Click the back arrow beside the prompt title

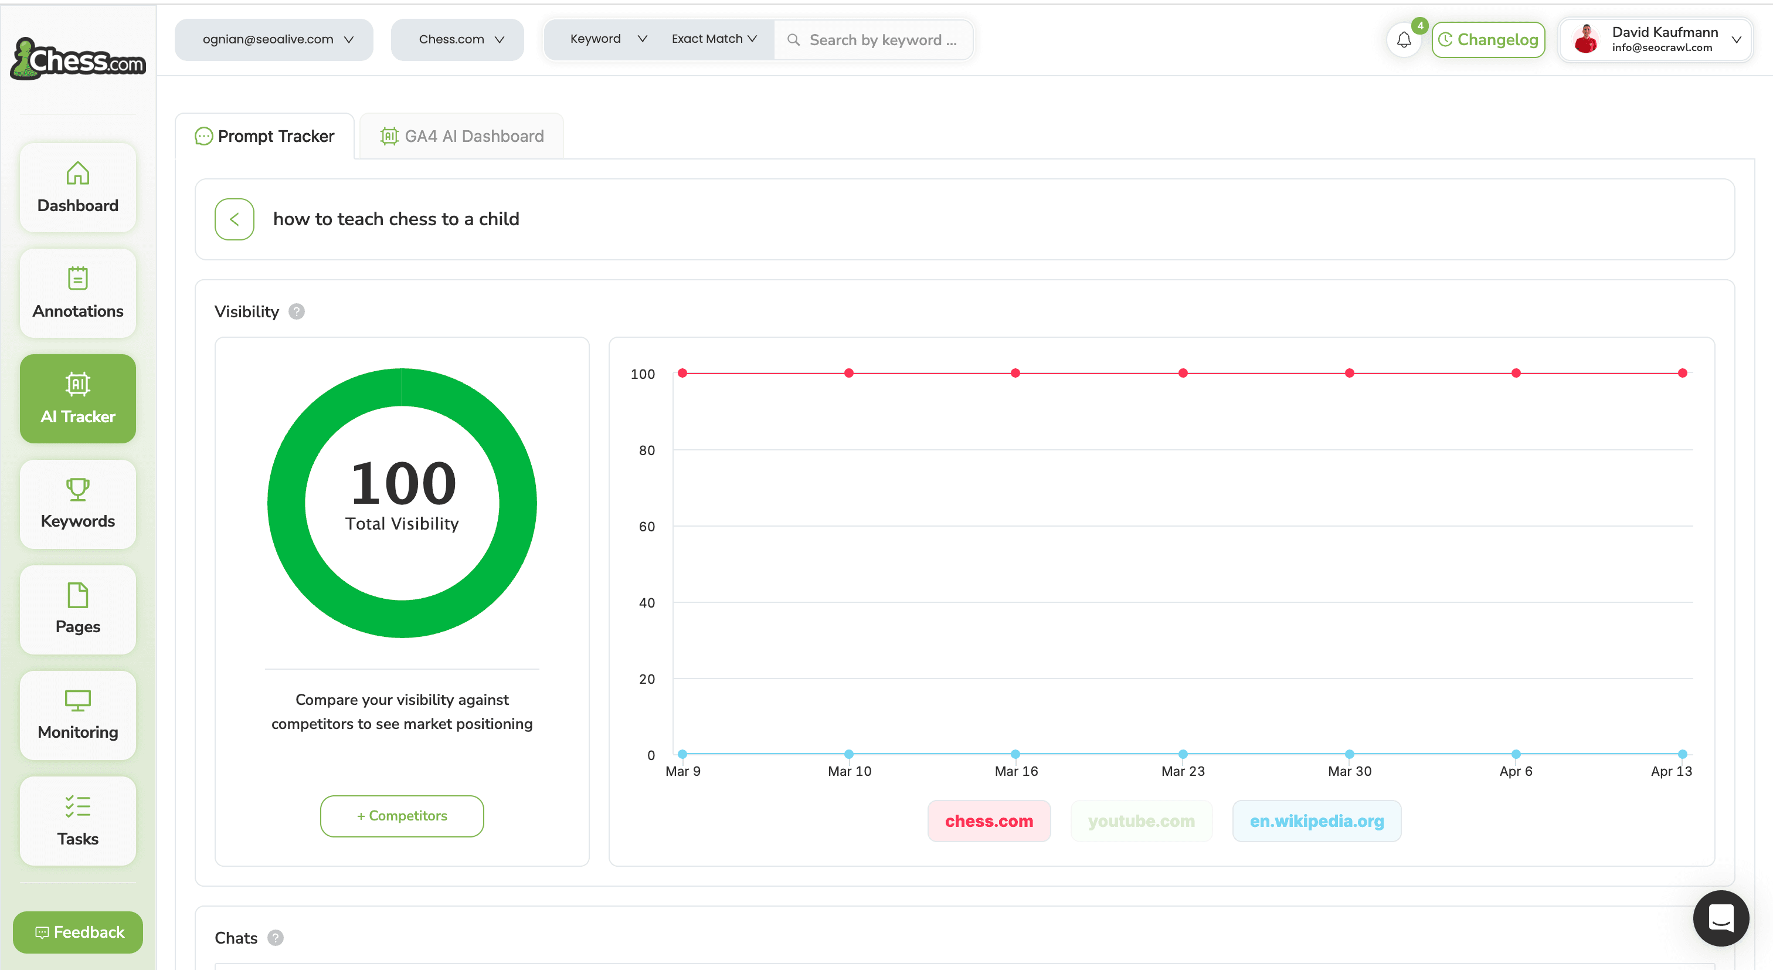click(x=234, y=219)
